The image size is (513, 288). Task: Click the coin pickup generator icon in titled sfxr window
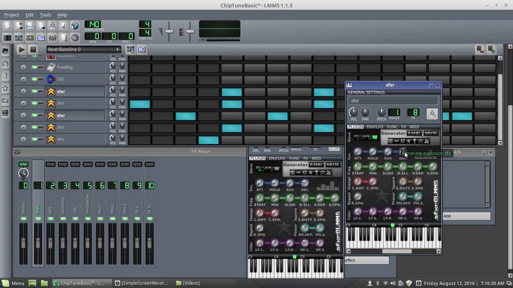390,141
